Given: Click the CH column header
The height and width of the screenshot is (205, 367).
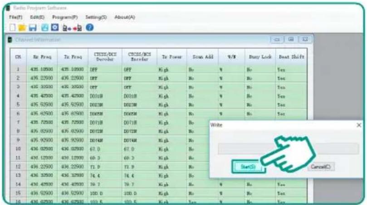Looking at the screenshot, I should click(18, 57).
